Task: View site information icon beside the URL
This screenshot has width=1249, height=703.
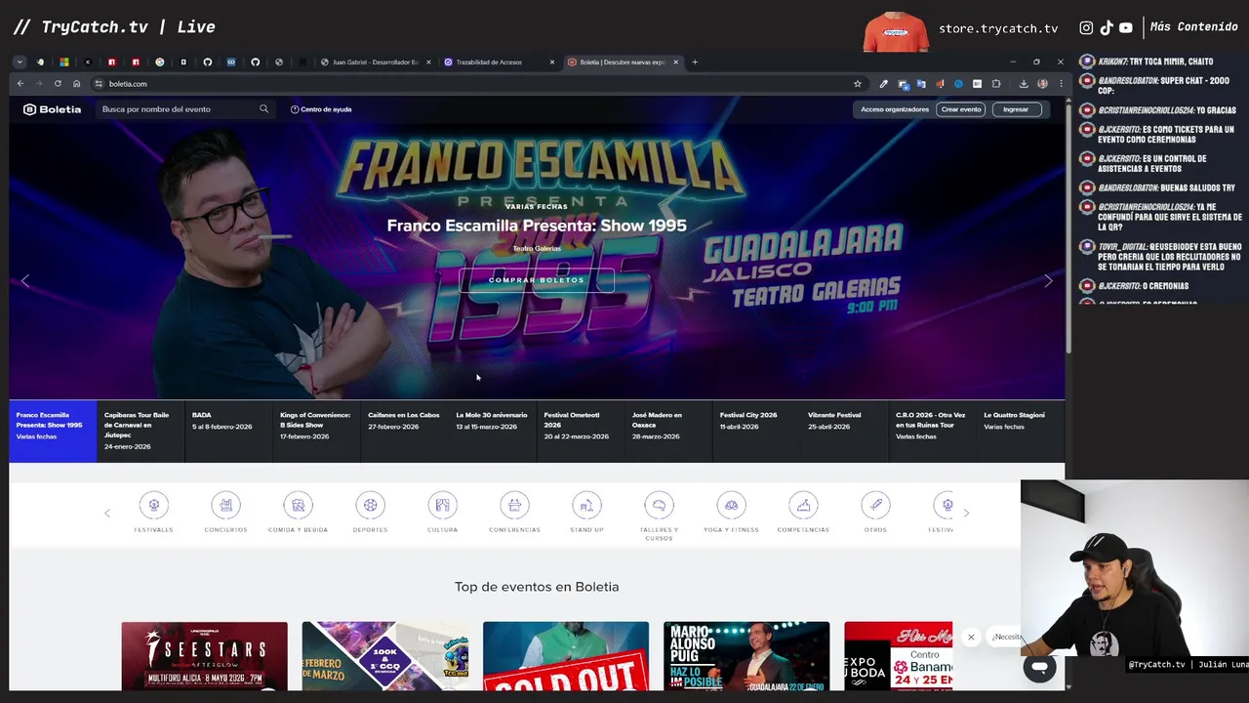Action: pos(99,84)
